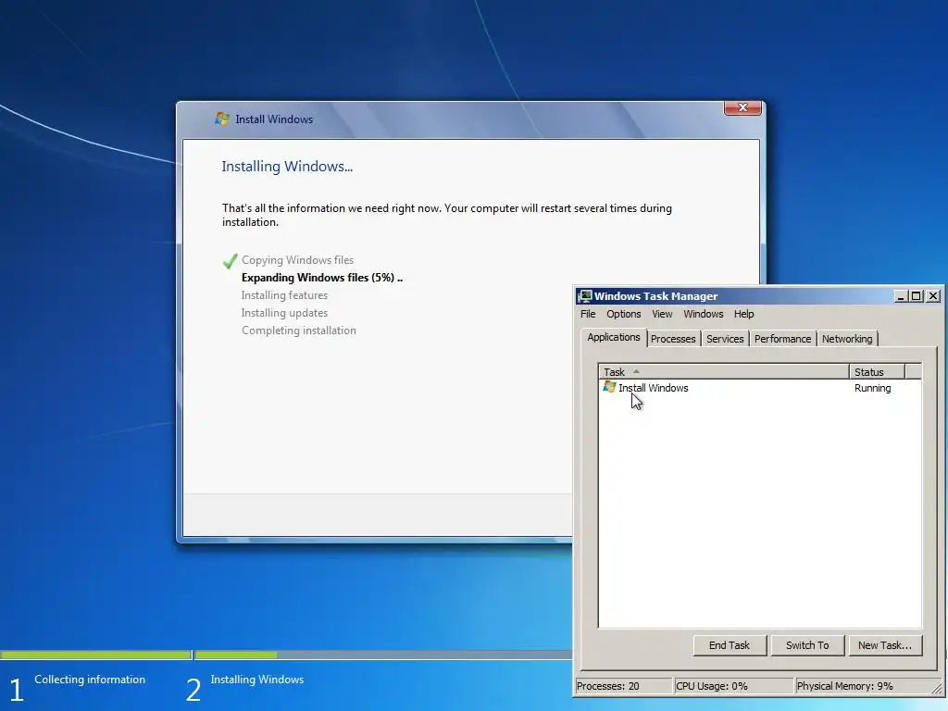Click the Installing Windows... heading
This screenshot has height=711, width=948.
click(287, 167)
